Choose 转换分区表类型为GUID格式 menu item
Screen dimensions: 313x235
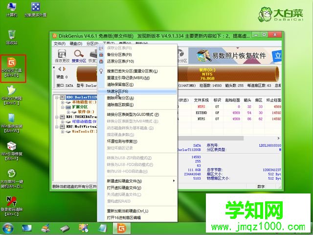pyautogui.click(x=137, y=114)
